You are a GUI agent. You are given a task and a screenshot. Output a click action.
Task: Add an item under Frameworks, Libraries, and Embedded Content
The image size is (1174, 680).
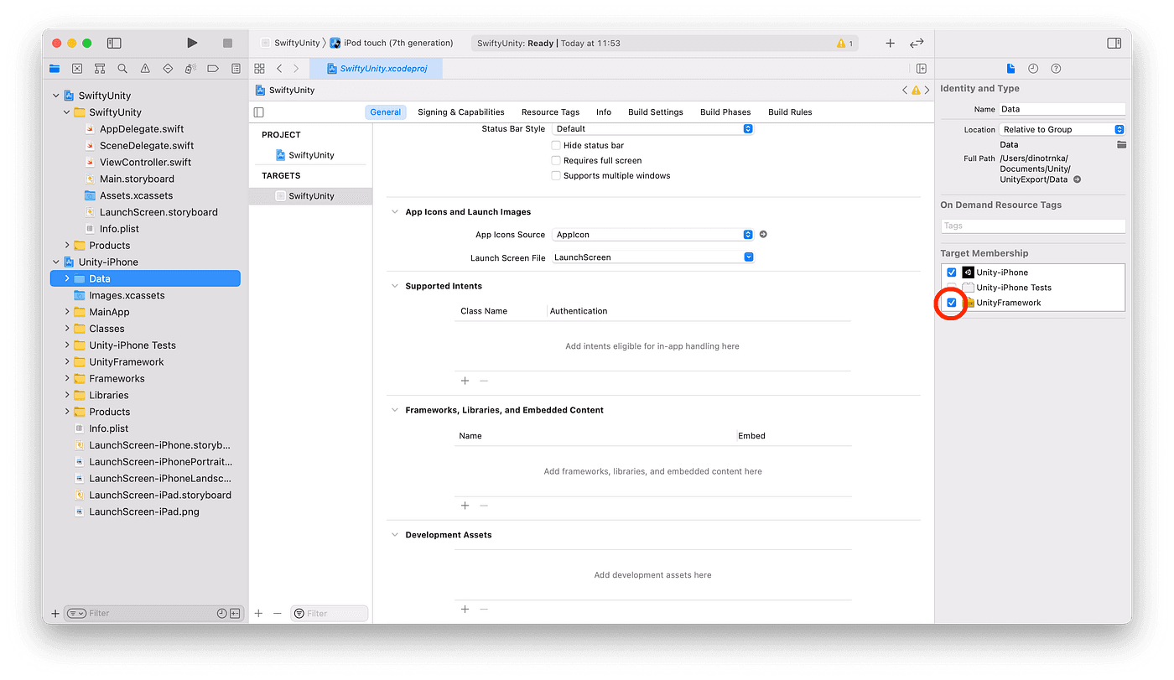pyautogui.click(x=465, y=506)
